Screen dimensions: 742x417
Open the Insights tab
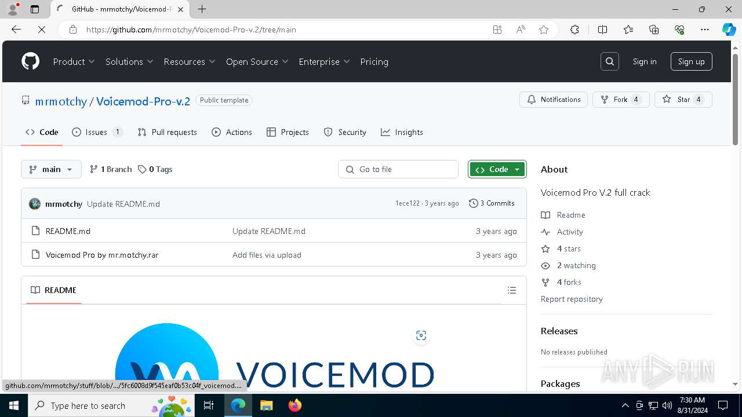point(402,132)
